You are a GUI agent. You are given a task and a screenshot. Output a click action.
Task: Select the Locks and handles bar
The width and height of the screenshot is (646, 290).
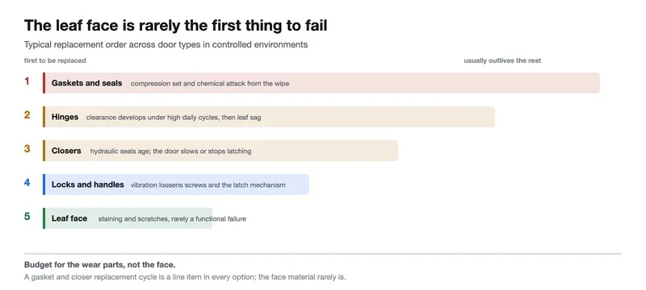[176, 184]
